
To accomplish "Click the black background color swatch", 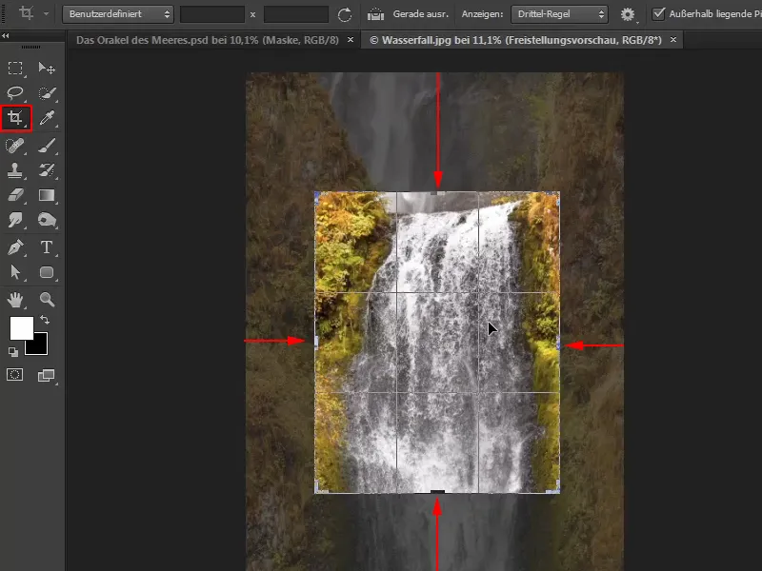I will 40,346.
